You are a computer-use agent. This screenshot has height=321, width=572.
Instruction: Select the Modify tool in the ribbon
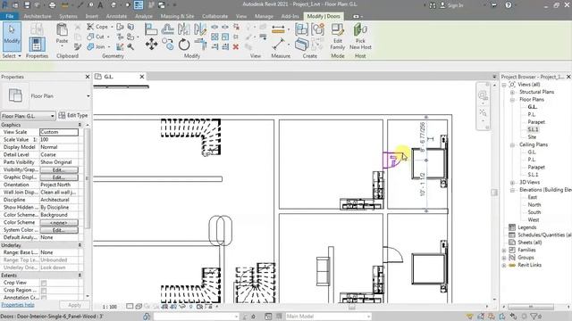[x=12, y=37]
